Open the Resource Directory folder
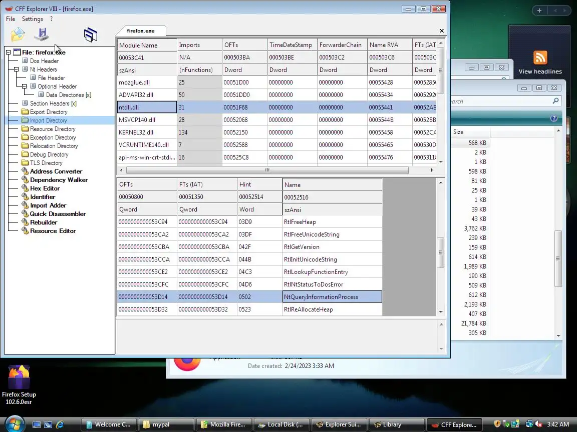The image size is (577, 432). pos(53,129)
